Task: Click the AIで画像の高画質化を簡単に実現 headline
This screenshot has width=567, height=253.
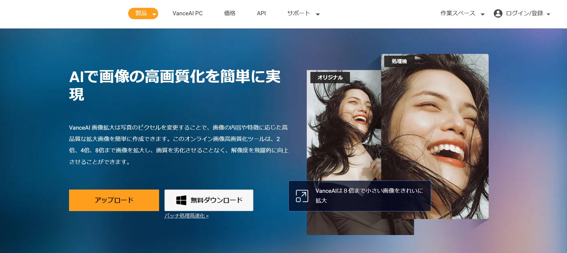Action: tap(175, 85)
